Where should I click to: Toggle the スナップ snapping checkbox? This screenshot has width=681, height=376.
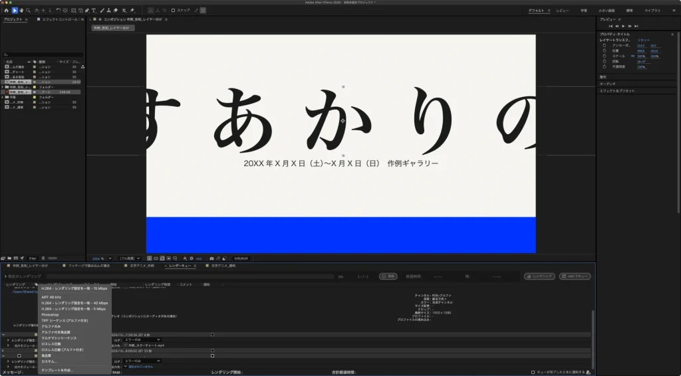click(x=173, y=11)
